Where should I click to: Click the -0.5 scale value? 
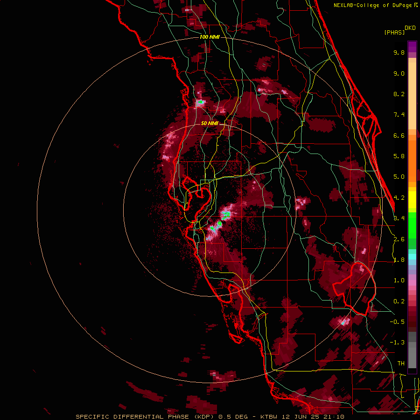tap(397, 322)
